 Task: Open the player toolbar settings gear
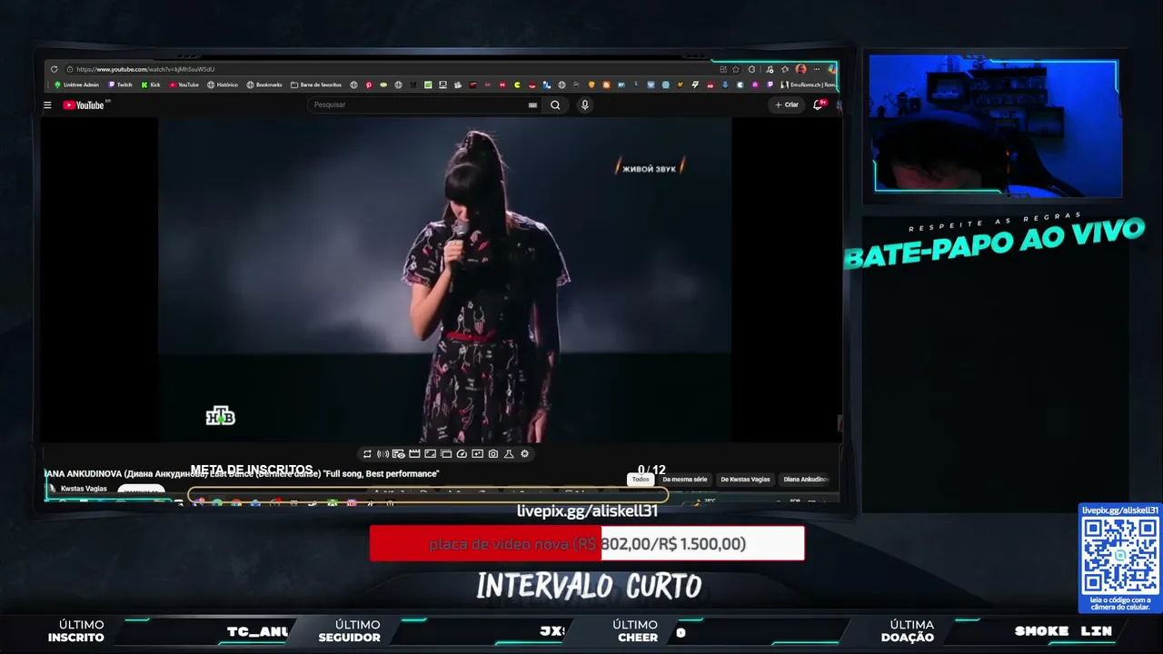pyautogui.click(x=524, y=454)
